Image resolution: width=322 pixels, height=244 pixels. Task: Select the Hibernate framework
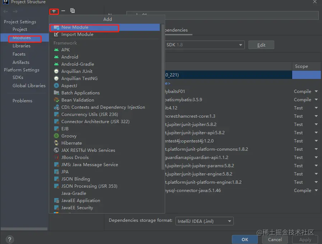click(x=105, y=143)
